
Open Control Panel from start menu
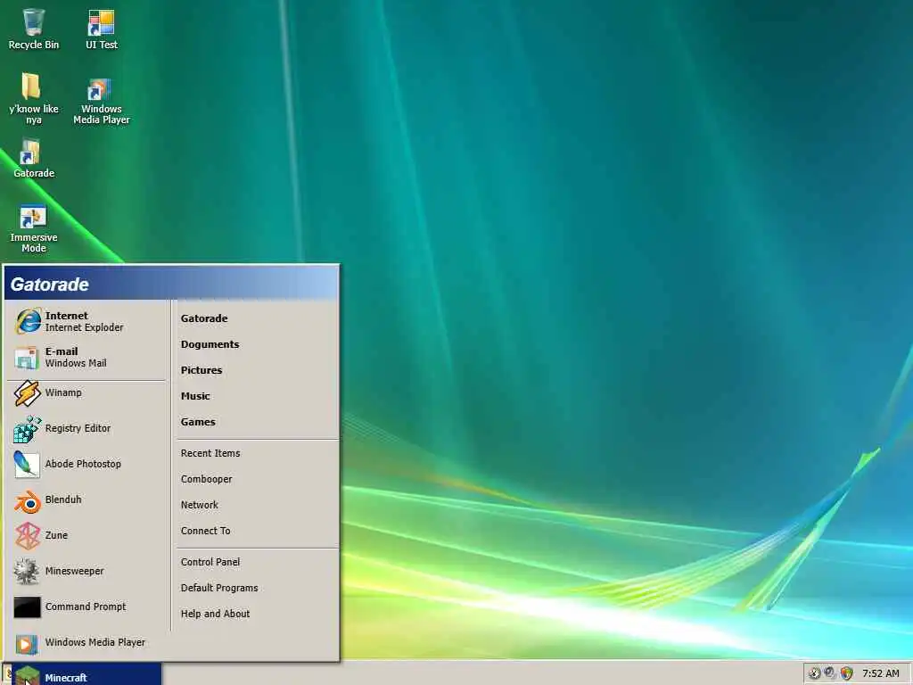coord(210,562)
